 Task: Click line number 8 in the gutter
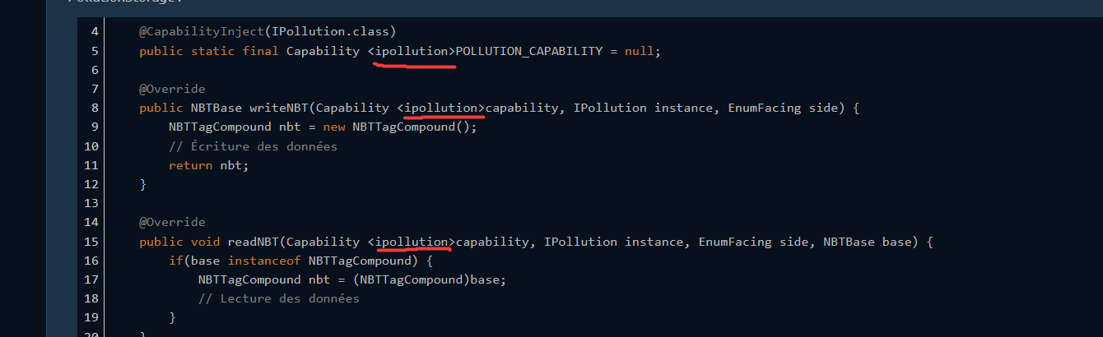(x=95, y=108)
